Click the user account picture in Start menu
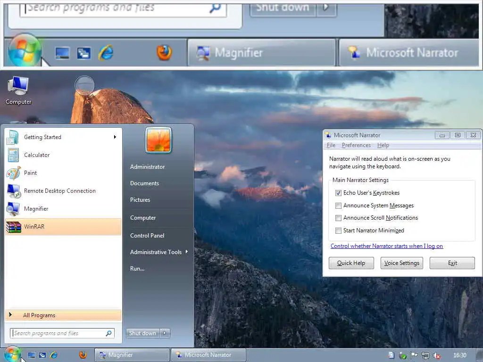Image resolution: width=483 pixels, height=362 pixels. (158, 140)
